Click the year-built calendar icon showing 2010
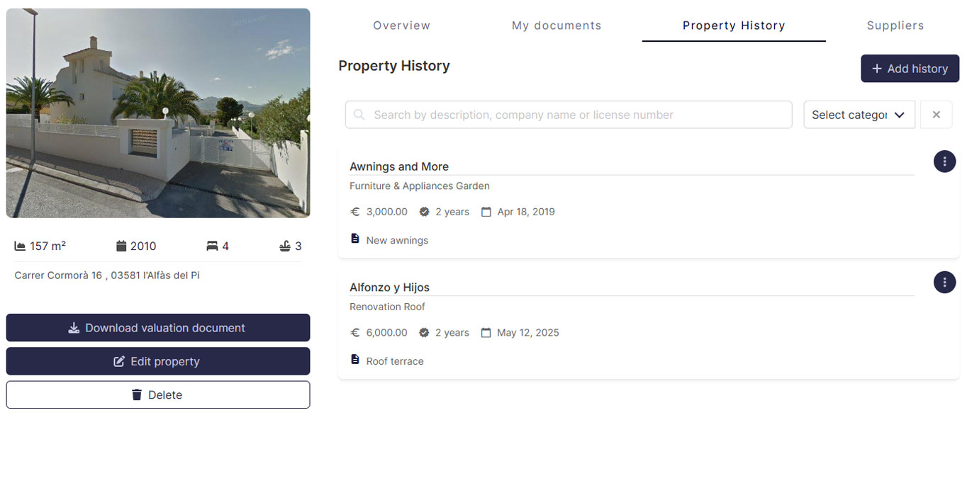 tap(121, 246)
